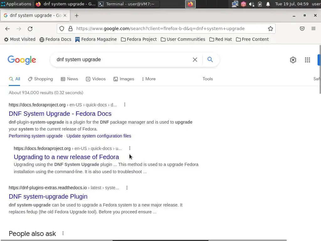Go to Google homepage via logo

tap(22, 60)
